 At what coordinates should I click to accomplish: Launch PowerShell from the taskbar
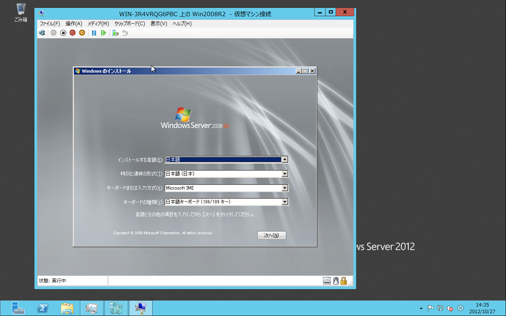43,308
